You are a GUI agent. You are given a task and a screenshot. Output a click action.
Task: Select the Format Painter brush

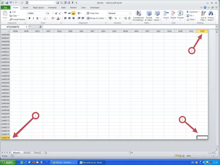pos(11,20)
